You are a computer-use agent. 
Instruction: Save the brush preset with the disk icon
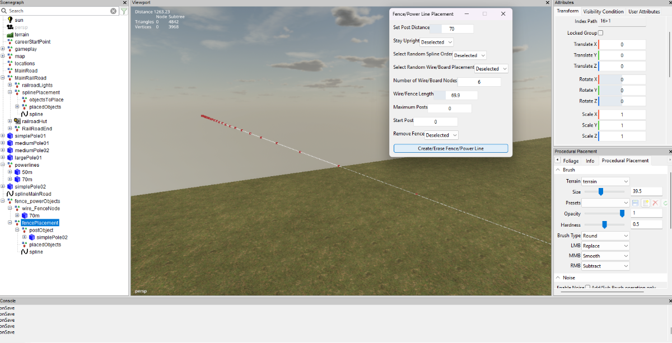(x=636, y=203)
